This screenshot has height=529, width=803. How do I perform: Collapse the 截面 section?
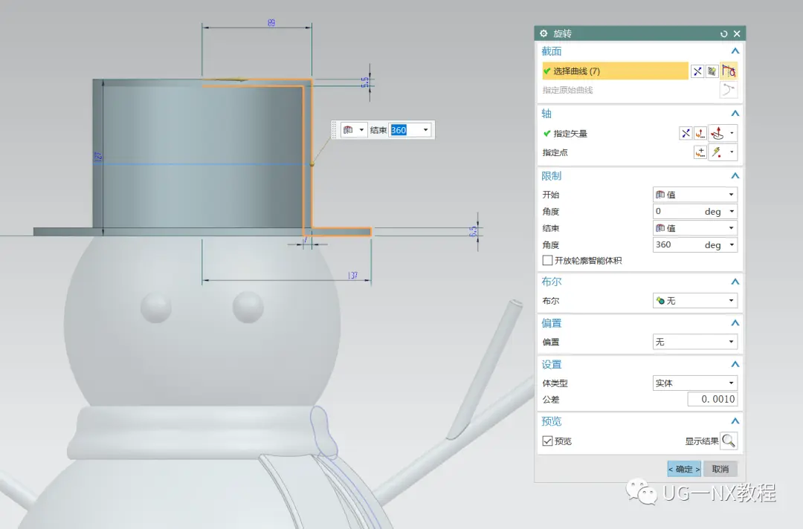coord(735,51)
